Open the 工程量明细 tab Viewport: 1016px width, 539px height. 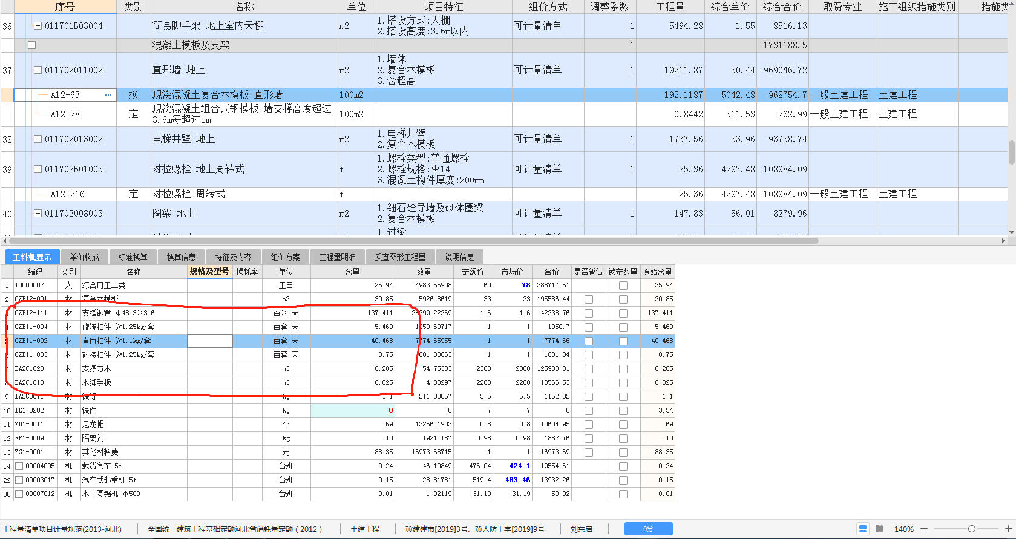337,257
